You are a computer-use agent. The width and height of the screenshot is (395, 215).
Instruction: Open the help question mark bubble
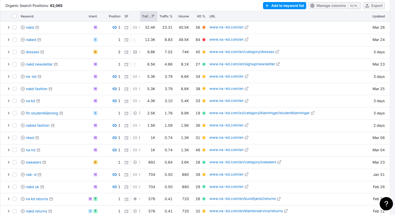(386, 204)
